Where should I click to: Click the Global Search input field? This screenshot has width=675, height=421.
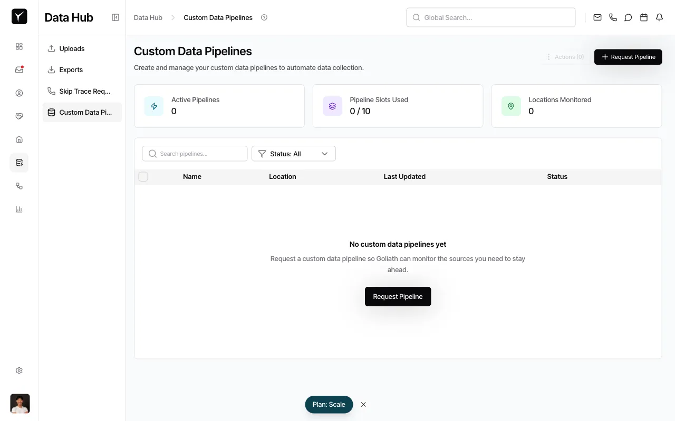[x=490, y=17]
